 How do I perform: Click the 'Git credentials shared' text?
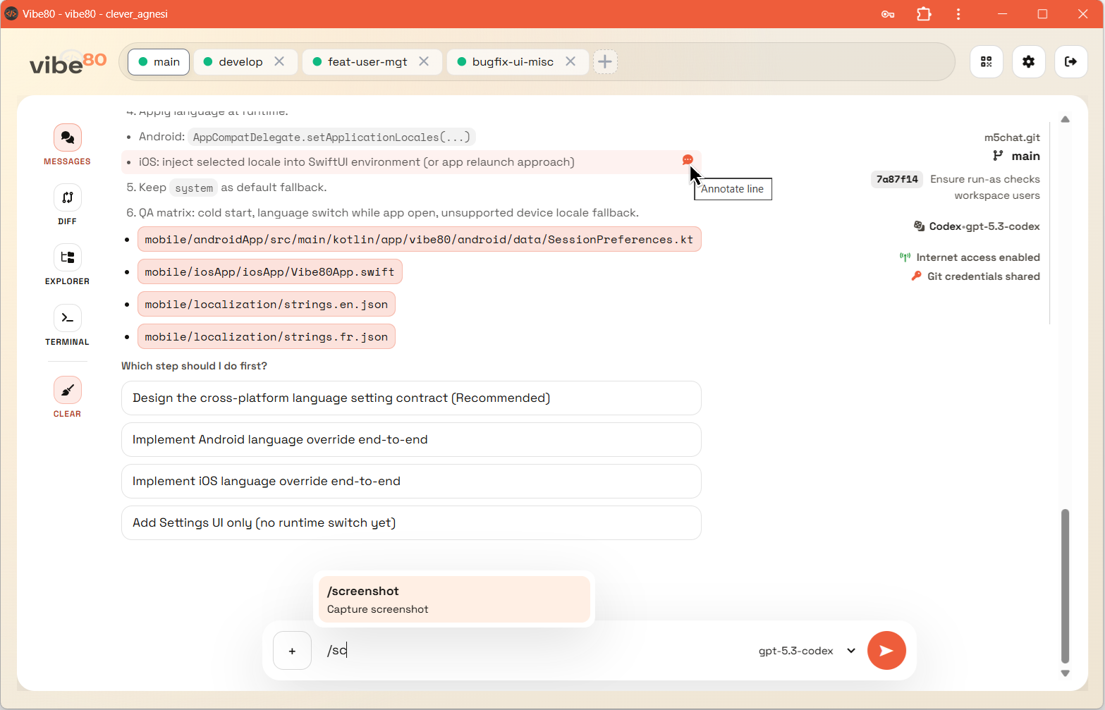pyautogui.click(x=984, y=276)
